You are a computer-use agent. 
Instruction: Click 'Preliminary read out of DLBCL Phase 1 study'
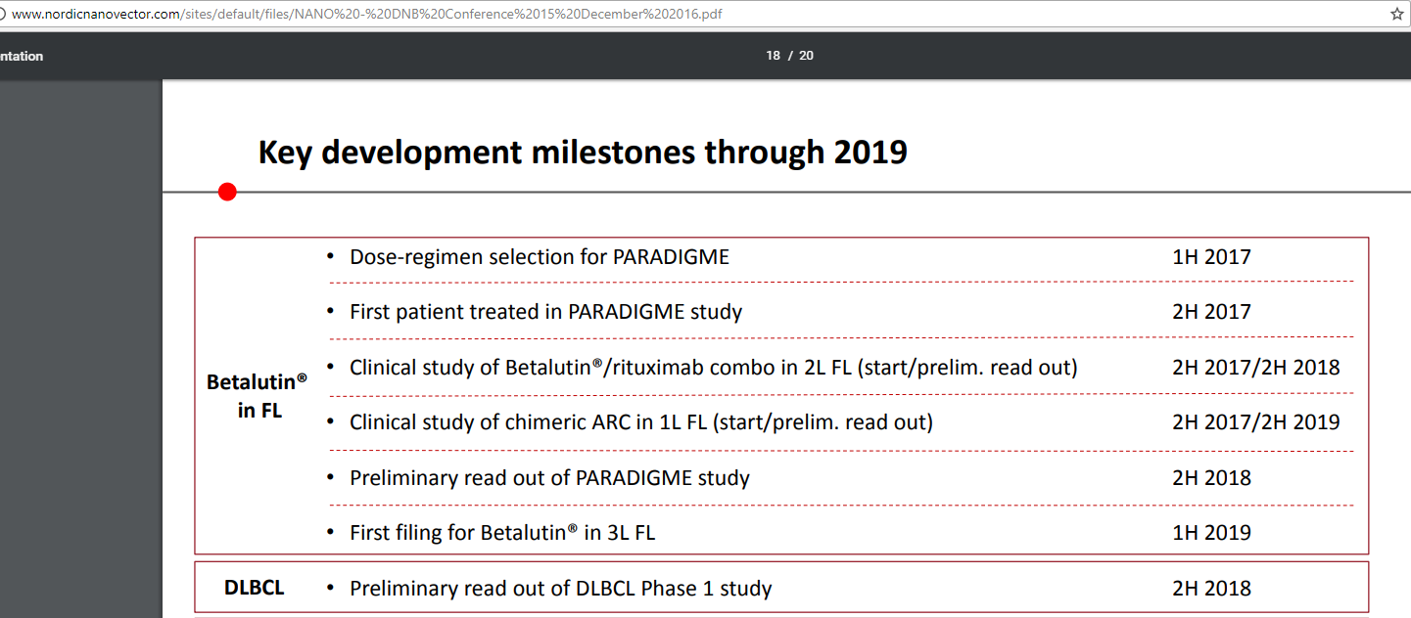tap(561, 589)
